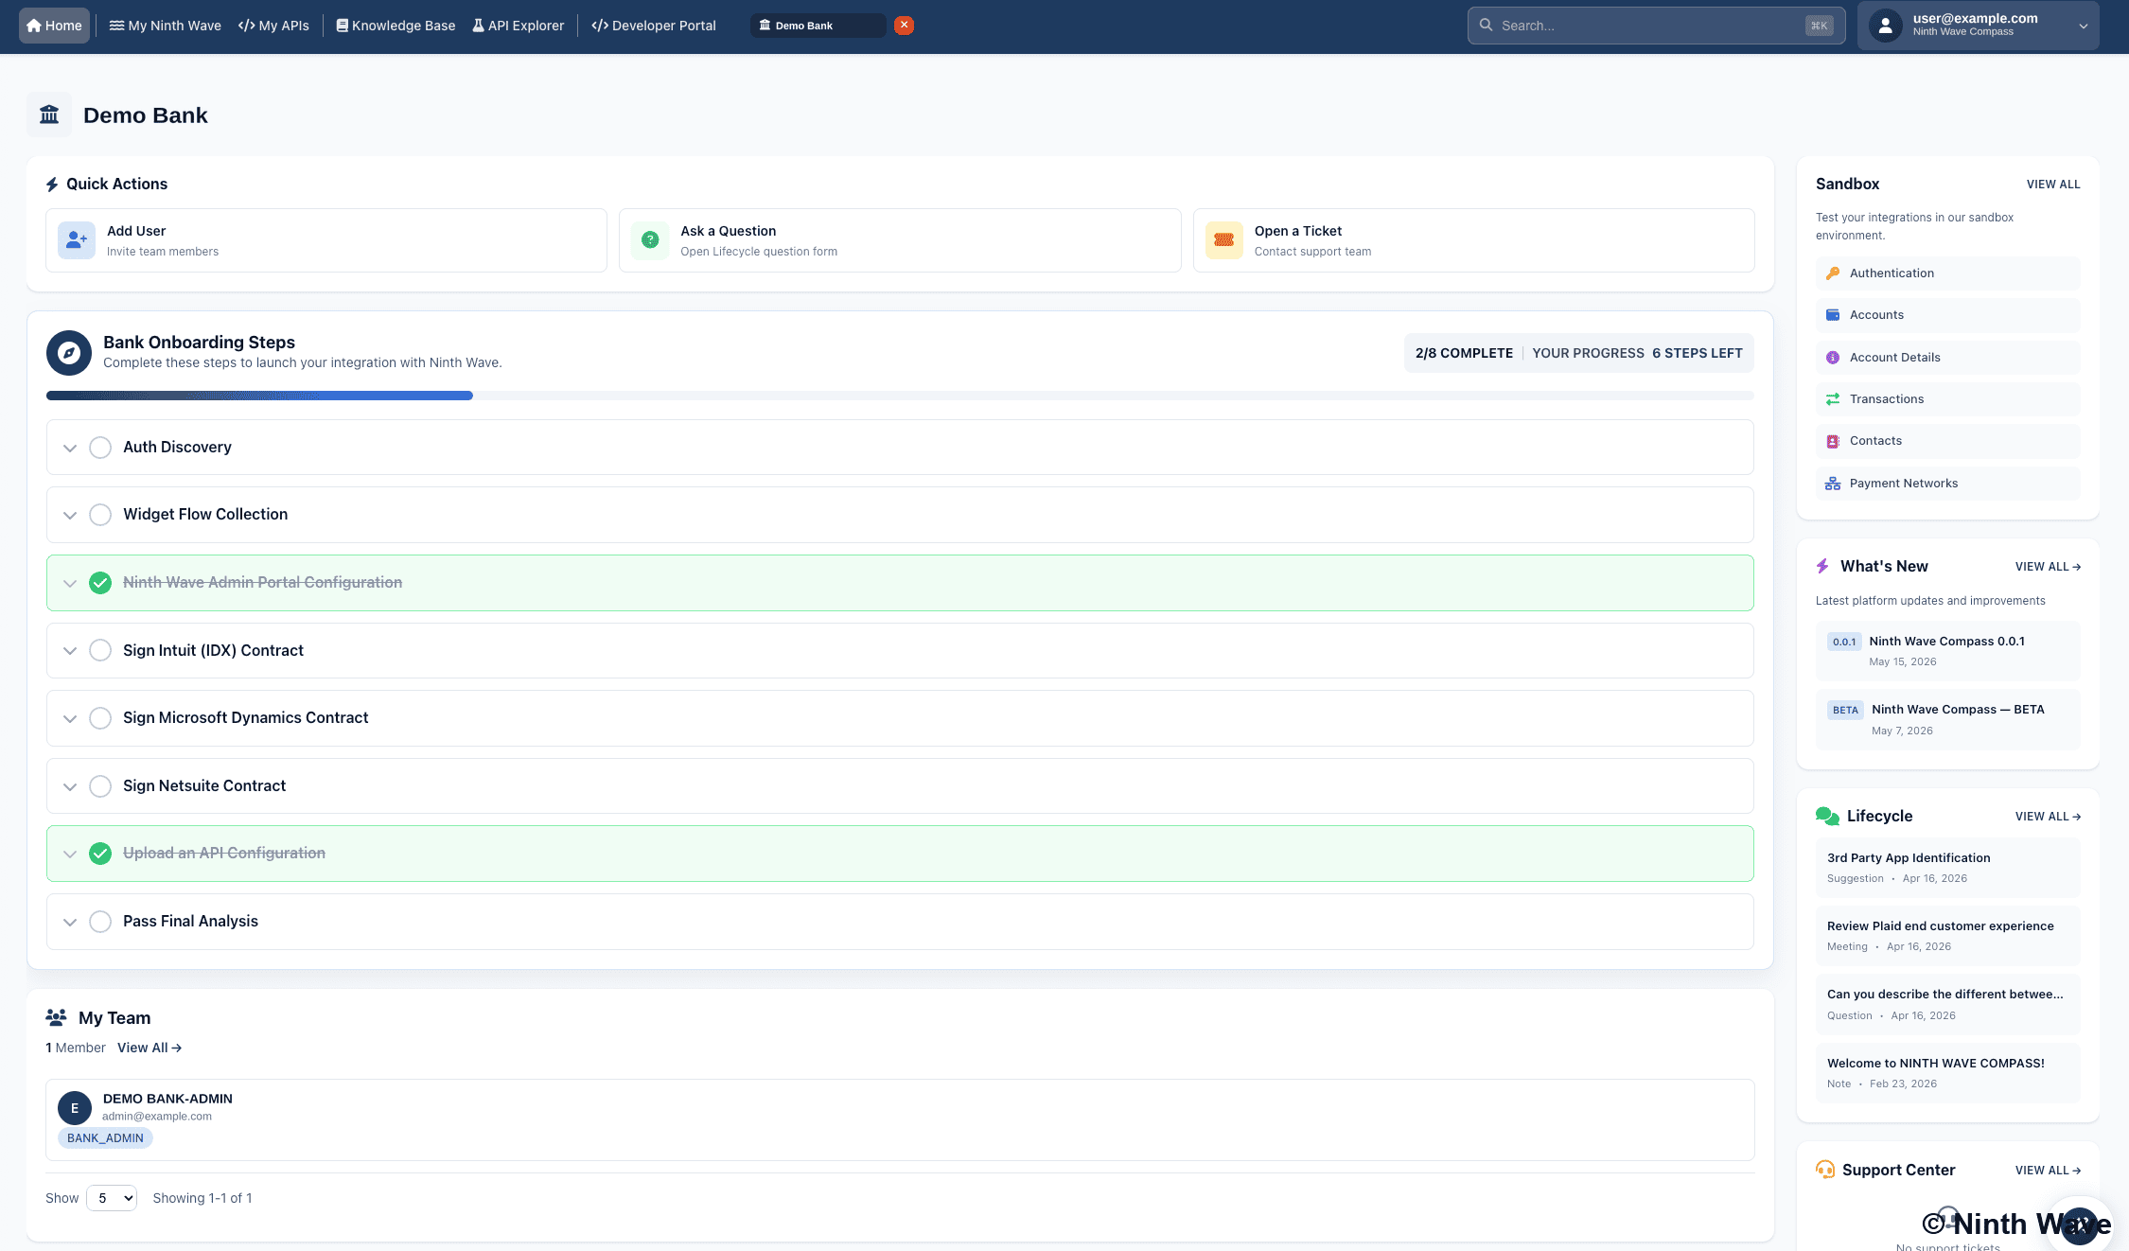The height and width of the screenshot is (1251, 2129).
Task: Open My Ninth Wave menu
Action: pos(165,26)
